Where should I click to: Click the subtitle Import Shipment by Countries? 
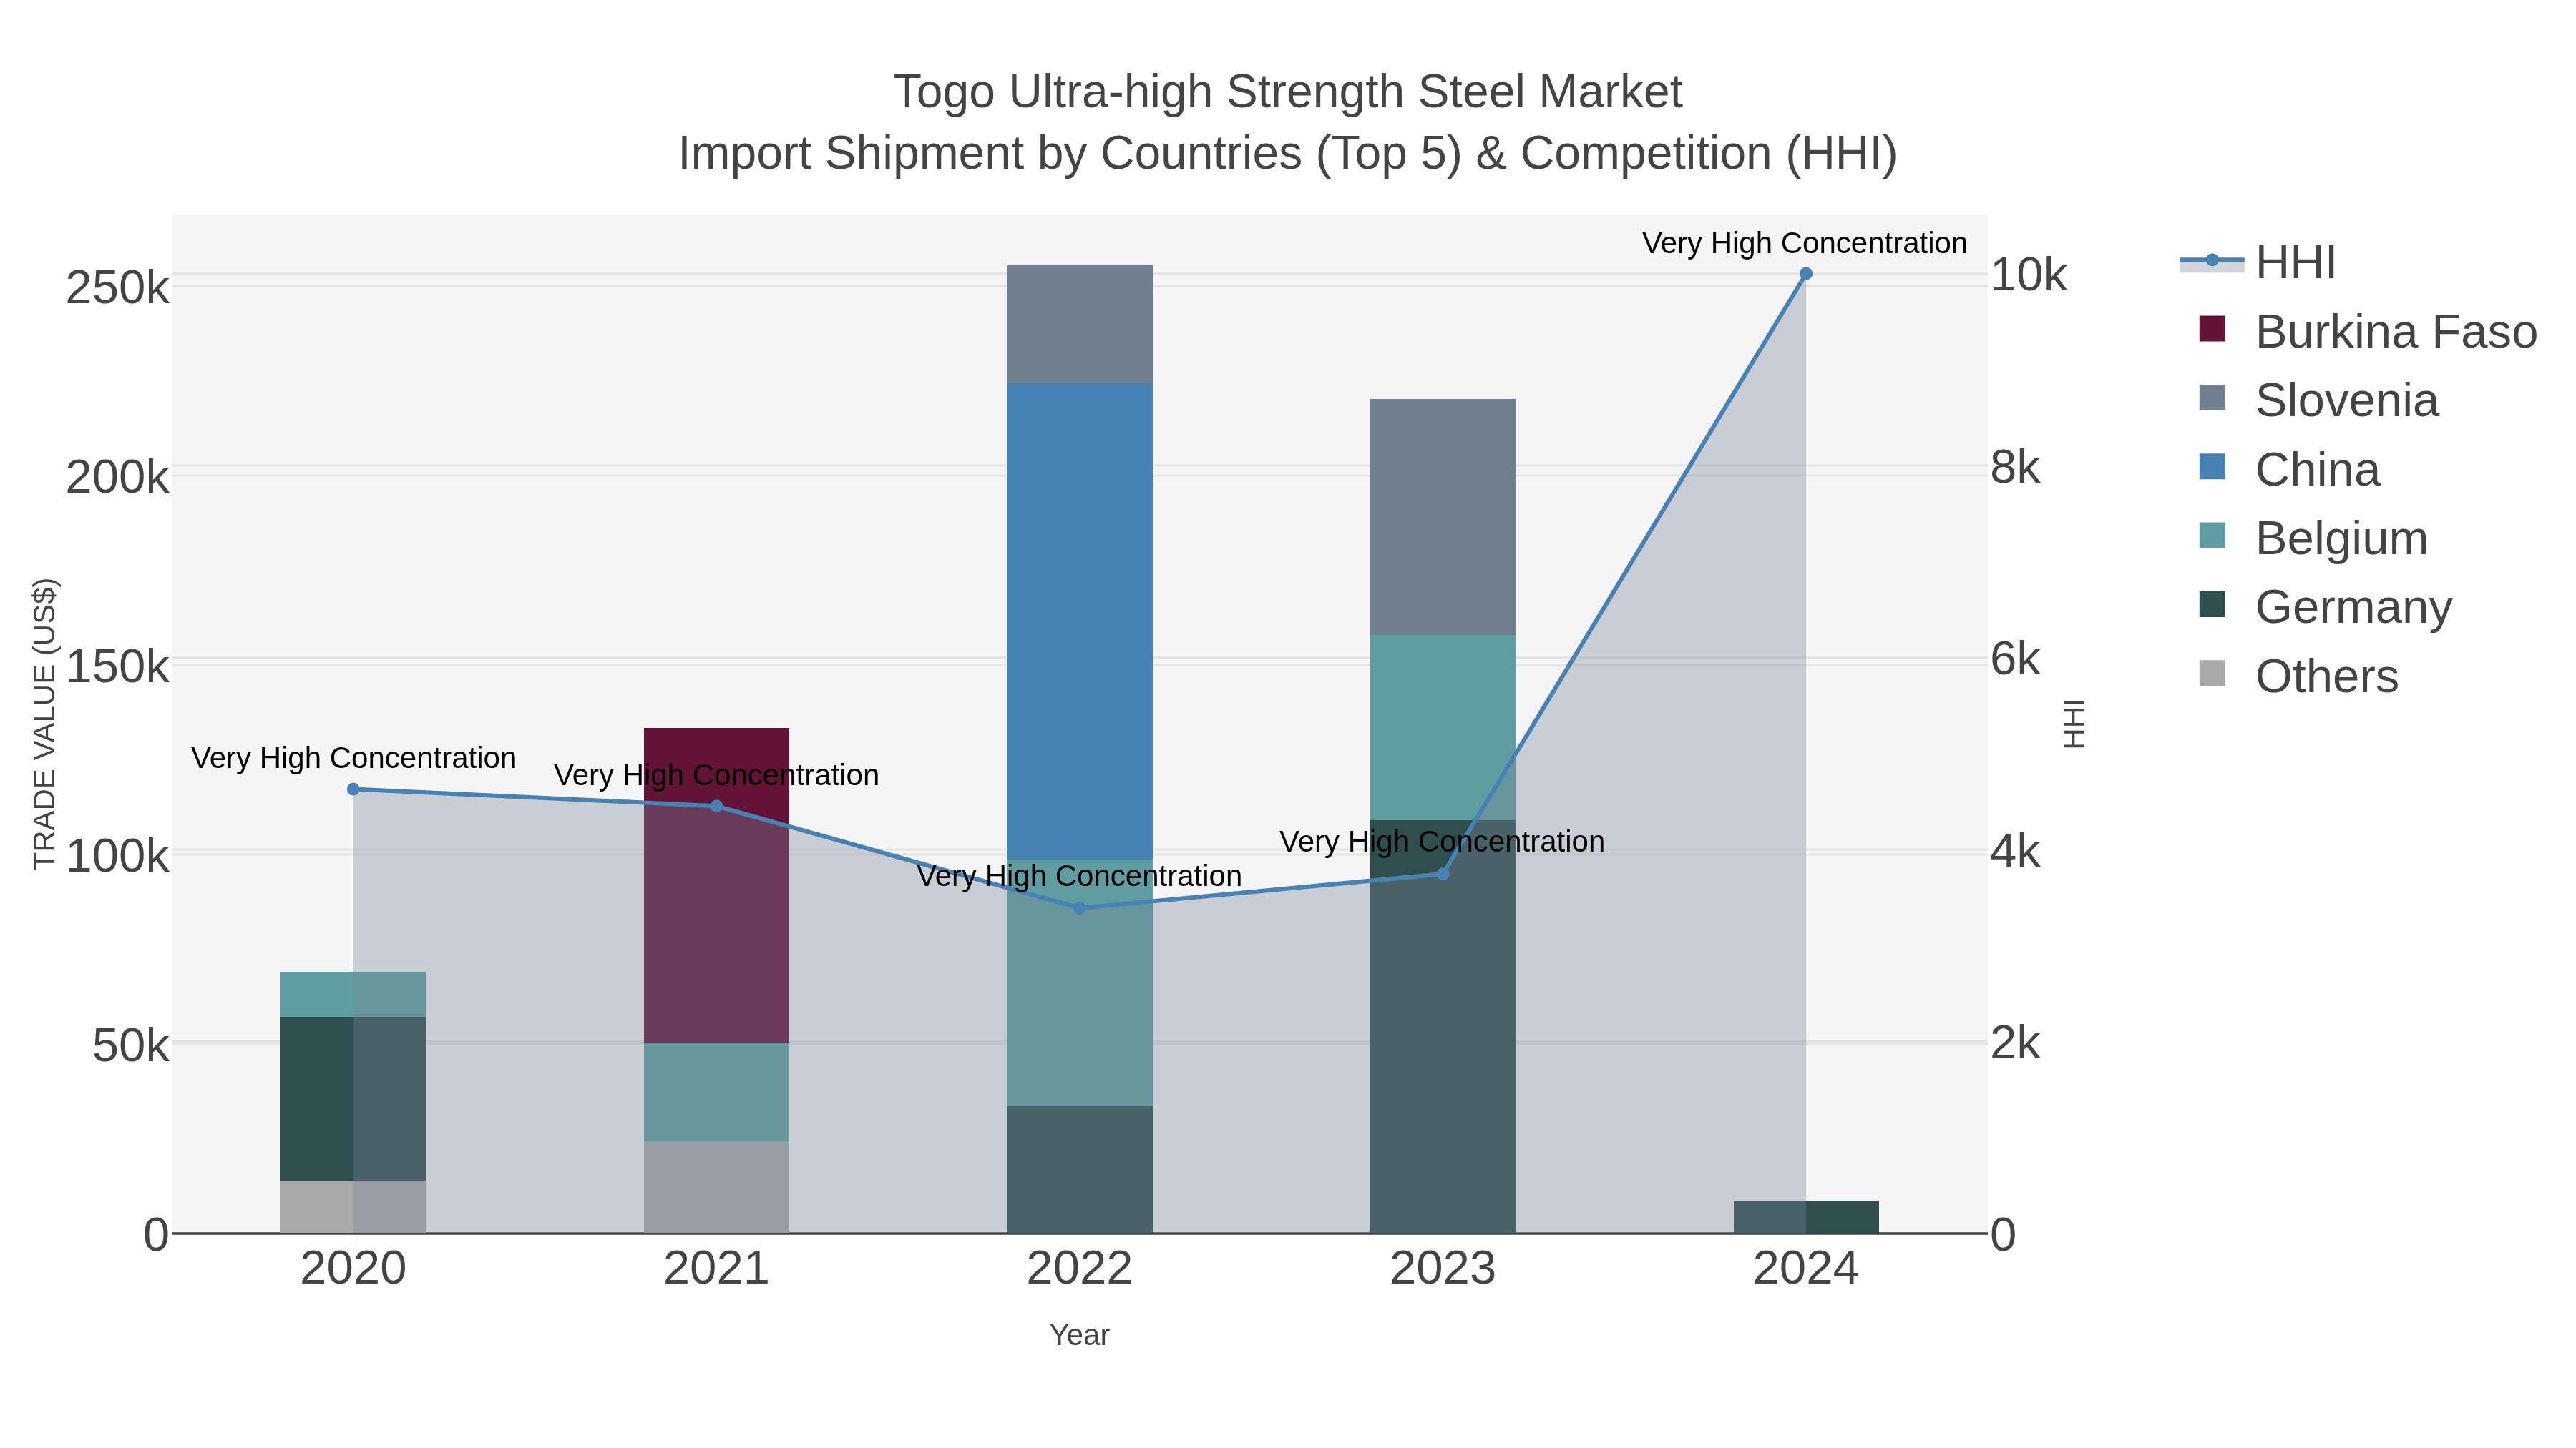tap(1288, 154)
